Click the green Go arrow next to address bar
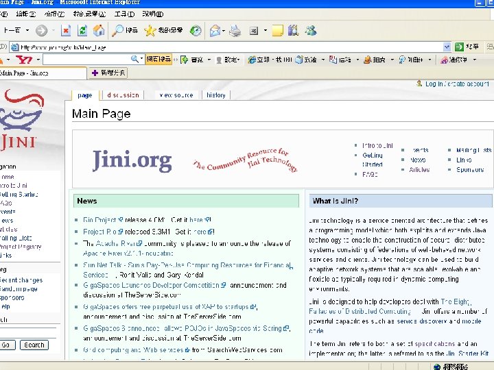The image size is (494, 370). point(459,47)
